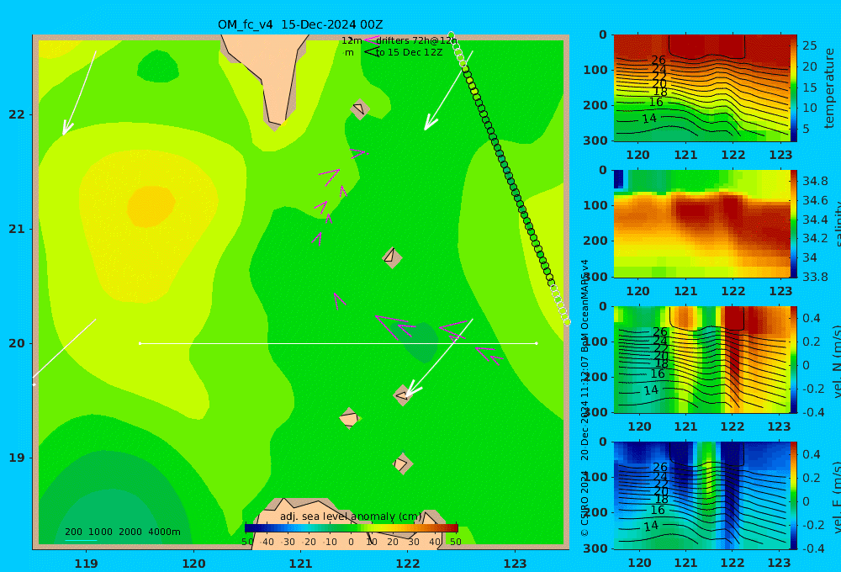Select the temperature colorbar
Image resolution: width=841 pixels, height=572 pixels.
coord(794,88)
